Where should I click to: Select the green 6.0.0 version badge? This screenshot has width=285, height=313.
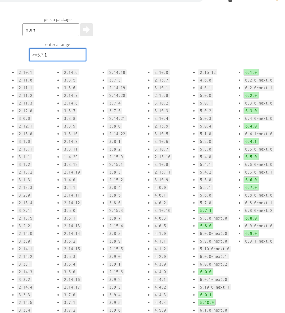pyautogui.click(x=206, y=272)
